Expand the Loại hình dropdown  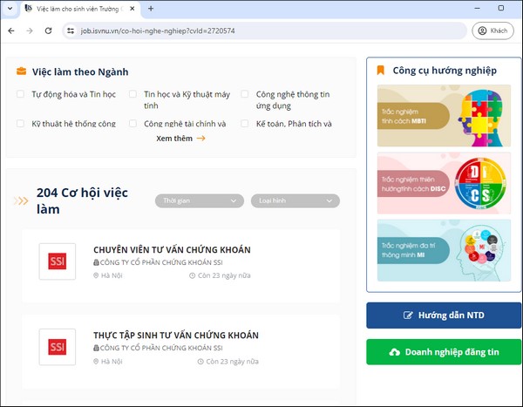click(x=295, y=201)
